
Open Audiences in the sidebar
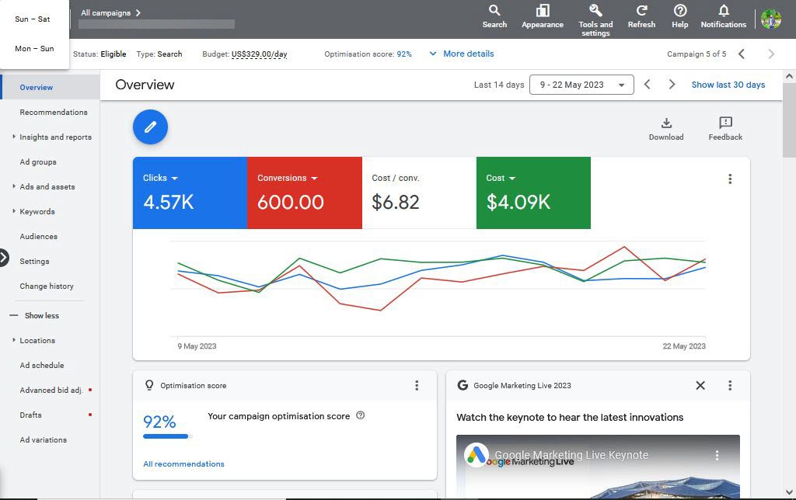tap(39, 236)
